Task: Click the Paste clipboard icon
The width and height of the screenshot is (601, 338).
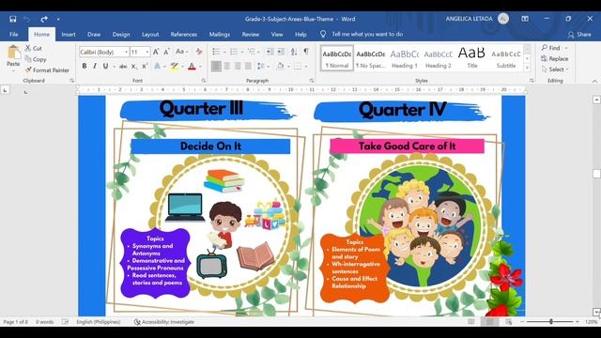Action: pyautogui.click(x=13, y=53)
